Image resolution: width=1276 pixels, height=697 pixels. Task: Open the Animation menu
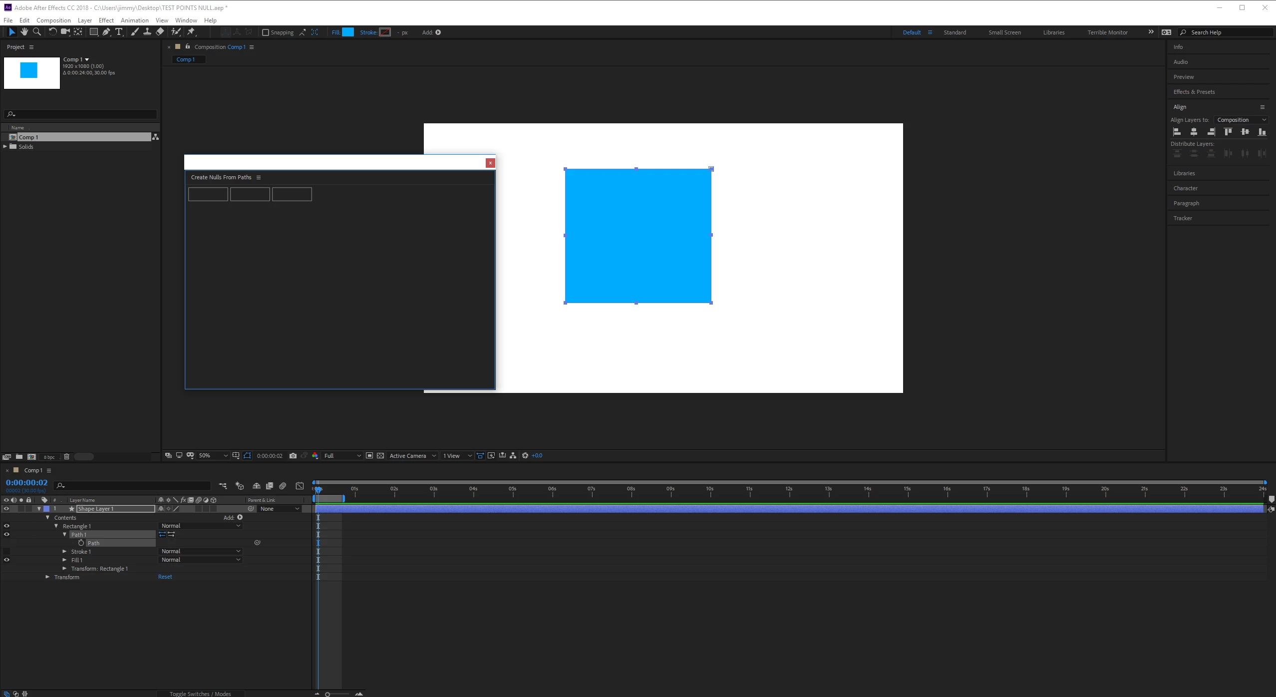[134, 20]
